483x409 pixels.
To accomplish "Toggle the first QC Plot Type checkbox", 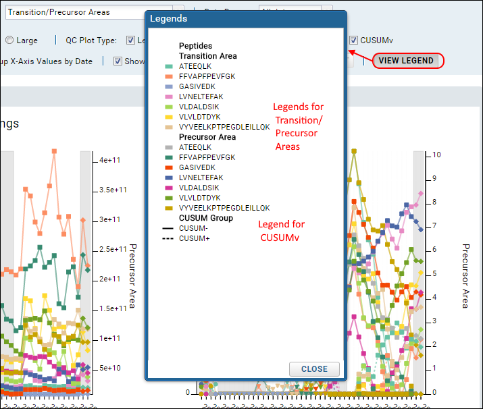I will coord(130,40).
